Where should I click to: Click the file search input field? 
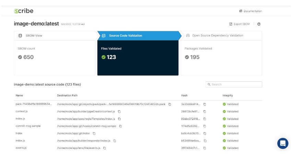(235, 84)
